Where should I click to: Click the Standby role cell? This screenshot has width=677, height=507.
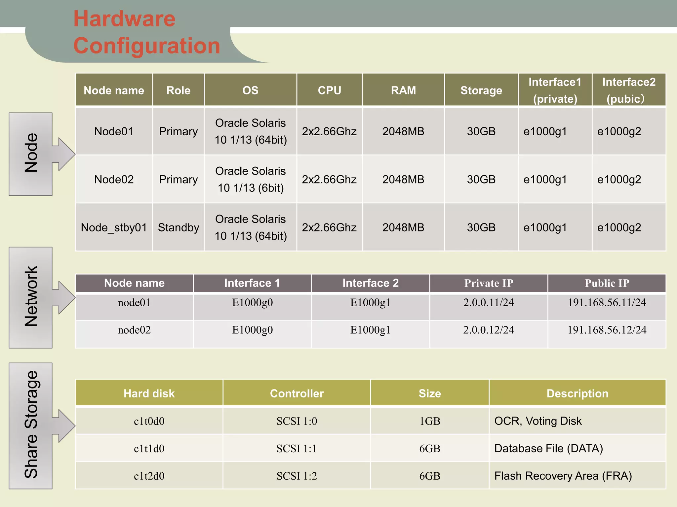coord(179,227)
